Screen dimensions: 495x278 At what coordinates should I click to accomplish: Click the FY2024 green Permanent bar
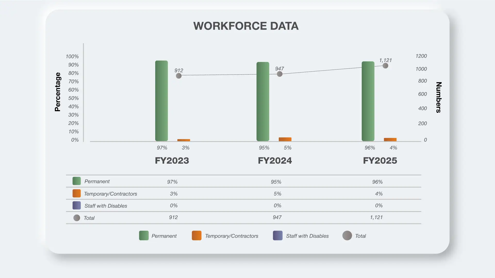(x=263, y=102)
